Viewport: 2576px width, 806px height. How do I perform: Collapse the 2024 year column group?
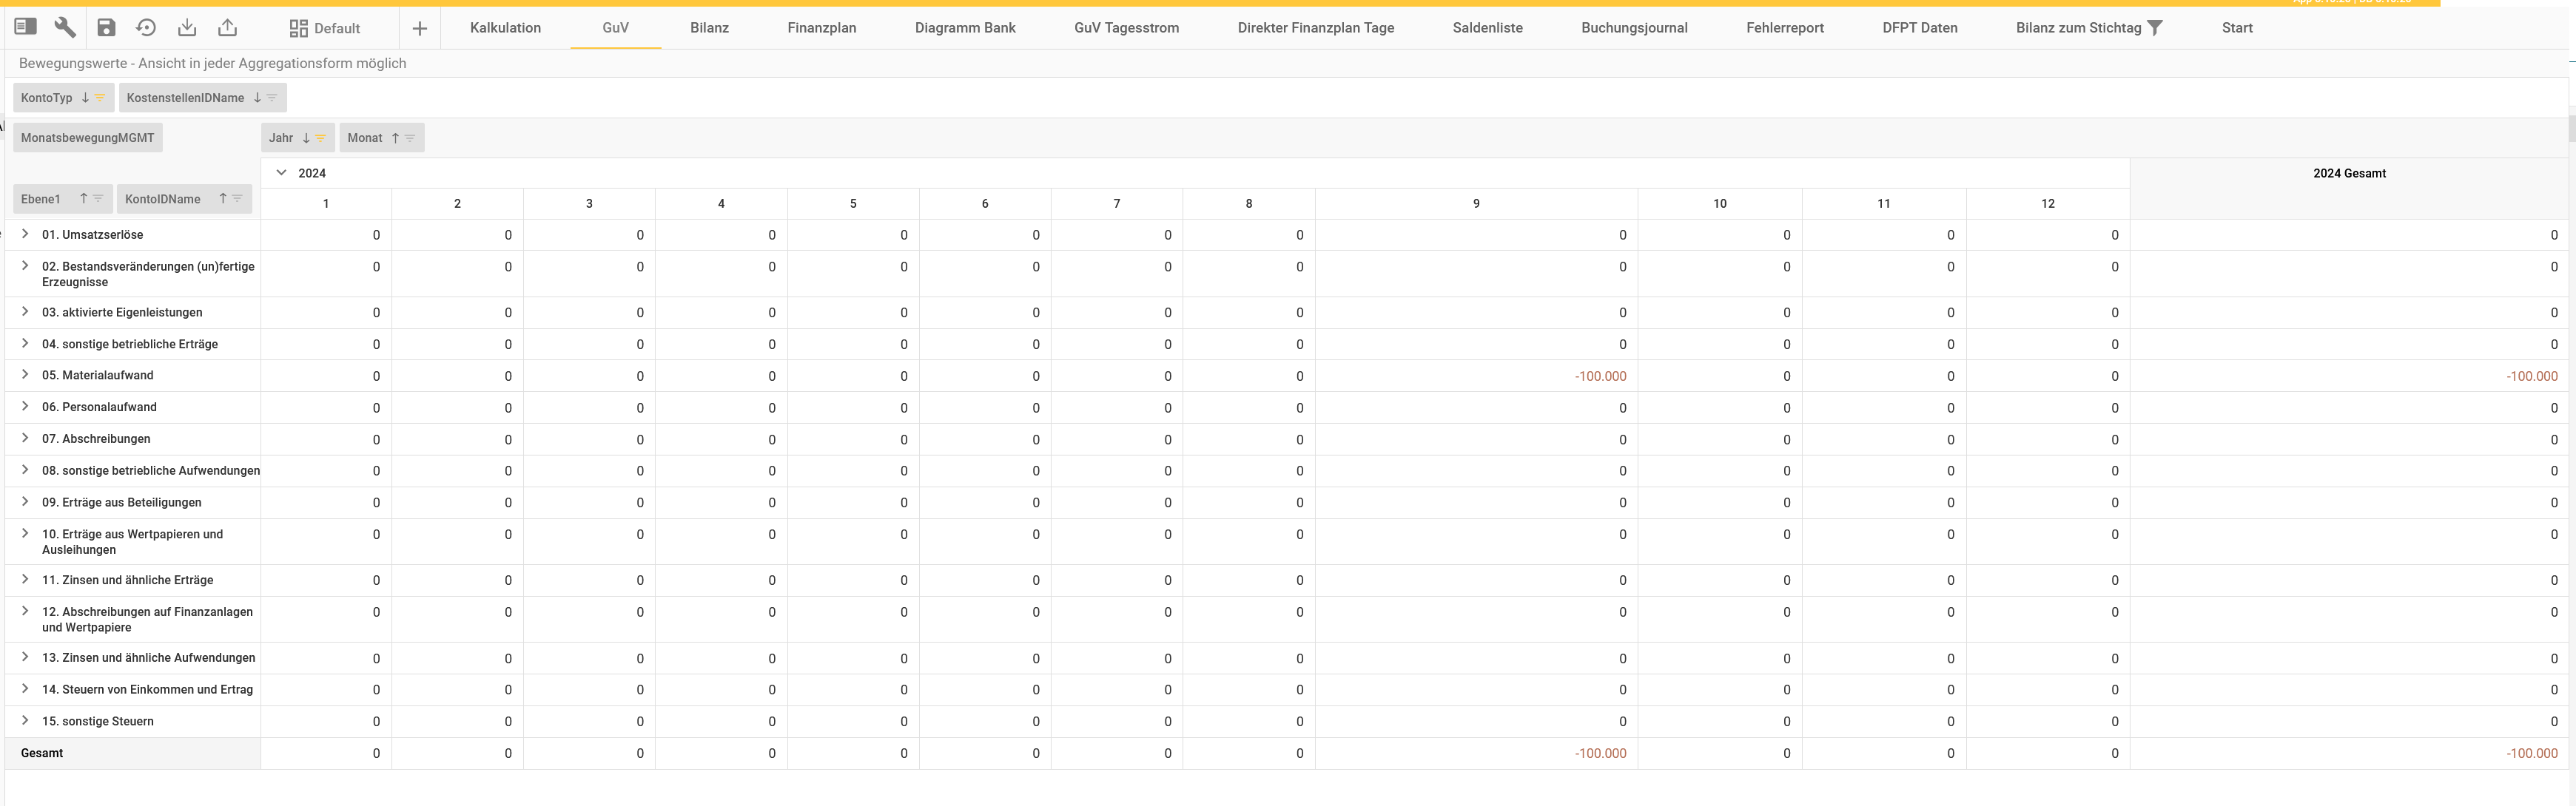(282, 173)
